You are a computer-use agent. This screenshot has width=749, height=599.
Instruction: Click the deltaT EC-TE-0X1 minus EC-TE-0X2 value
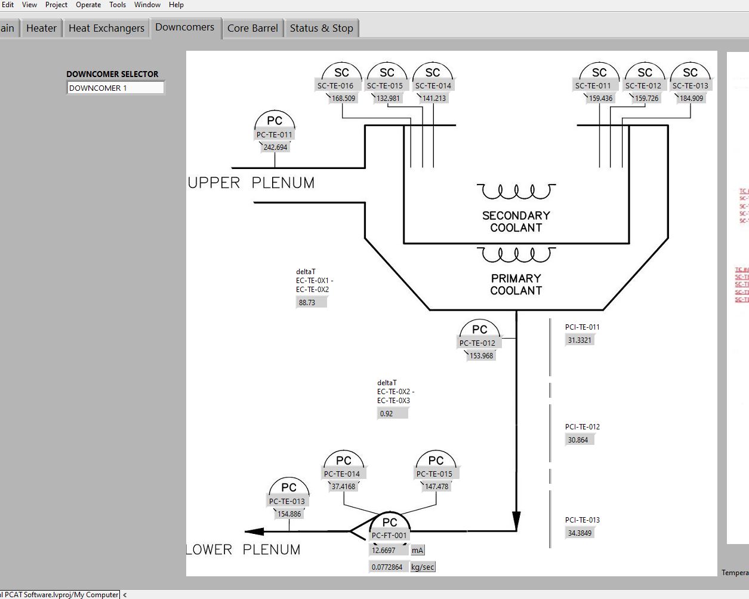click(x=312, y=303)
